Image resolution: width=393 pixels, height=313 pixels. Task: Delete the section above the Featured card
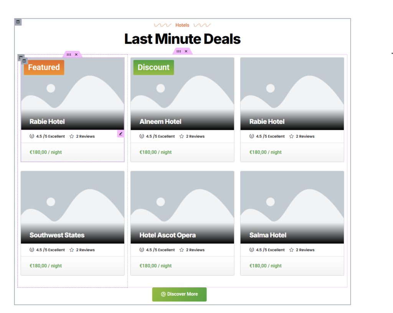76,54
